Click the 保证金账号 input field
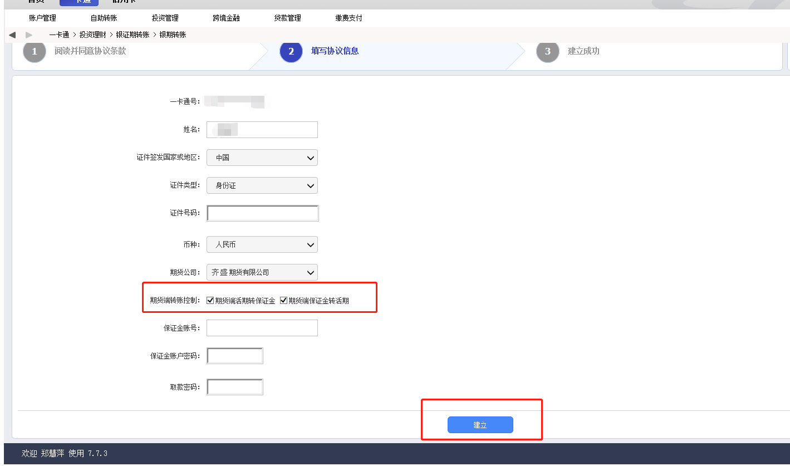Screen dimensions: 790x466 [x=262, y=328]
